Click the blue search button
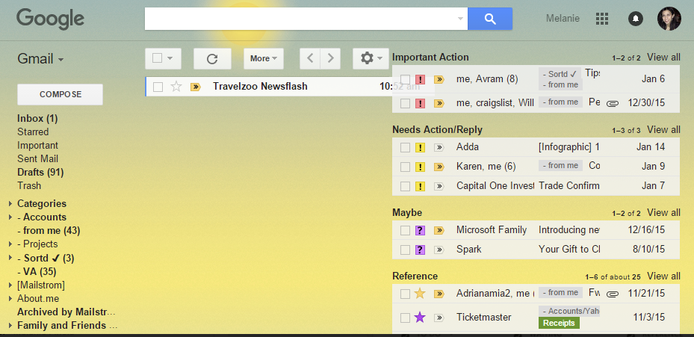694x337 pixels. (490, 19)
